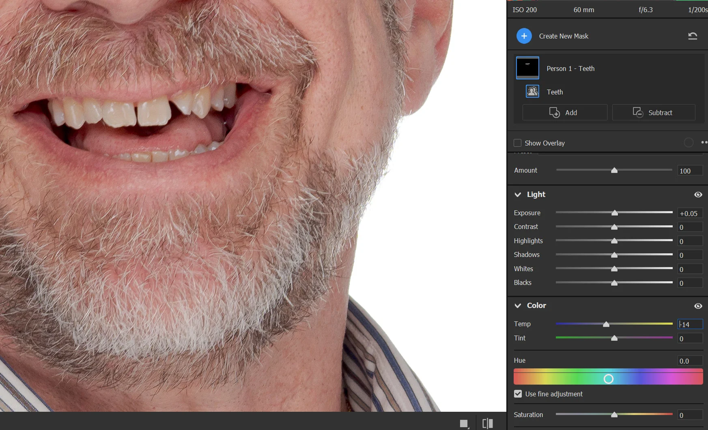This screenshot has width=708, height=430.
Task: Collapse the Color section chevron
Action: pyautogui.click(x=518, y=306)
